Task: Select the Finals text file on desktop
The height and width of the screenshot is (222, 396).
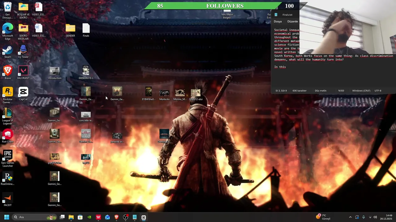Action: tap(86, 30)
